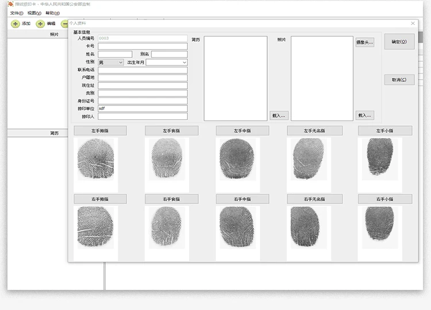Click the 姓名 name input field
The height and width of the screenshot is (310, 431).
coord(115,54)
